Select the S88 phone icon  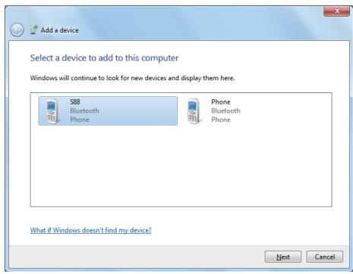(53, 111)
